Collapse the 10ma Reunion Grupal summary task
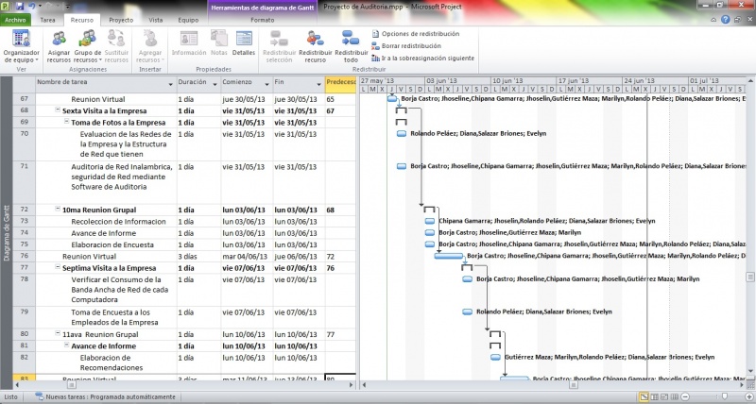Viewport: 756px width, 404px height. click(58, 210)
